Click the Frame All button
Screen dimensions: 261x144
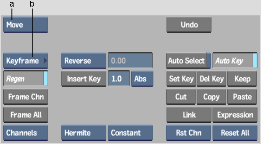pos(26,115)
